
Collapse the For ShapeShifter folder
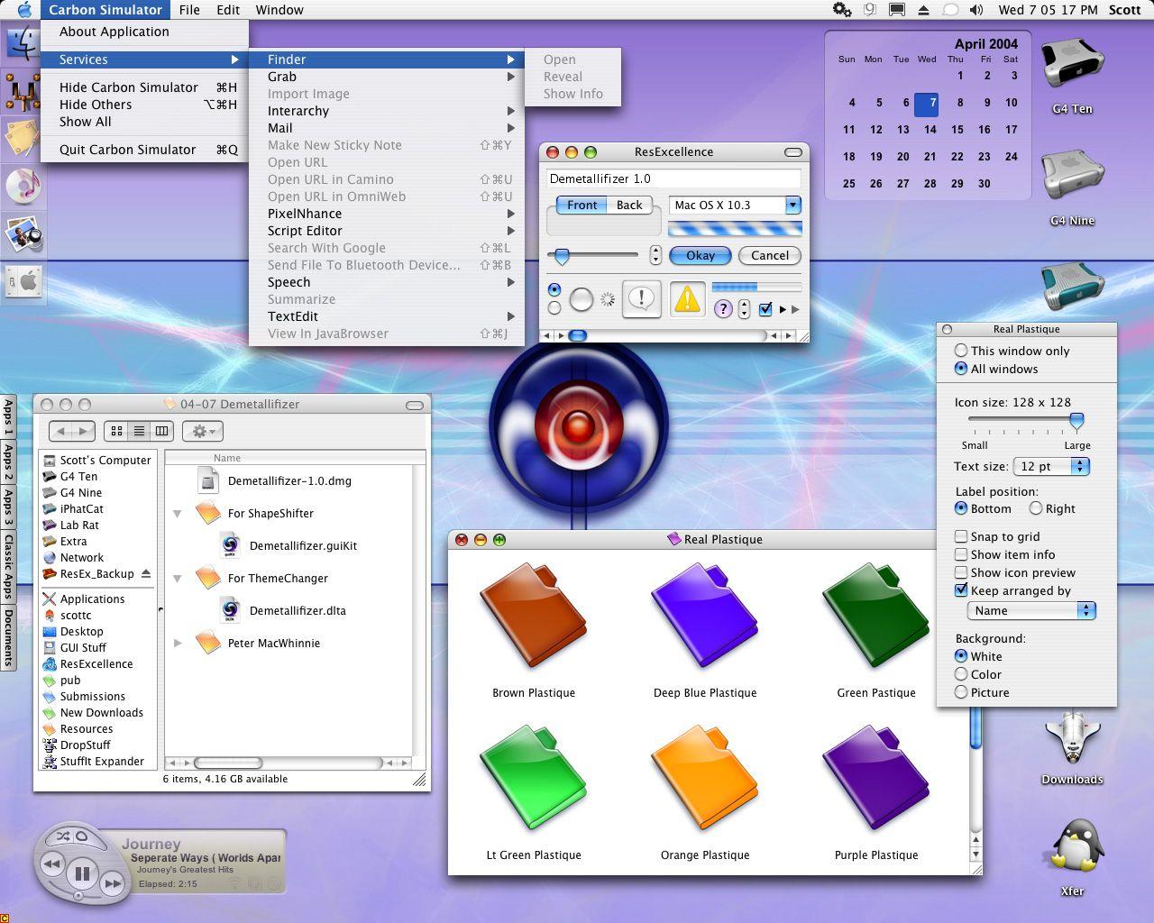pos(178,514)
